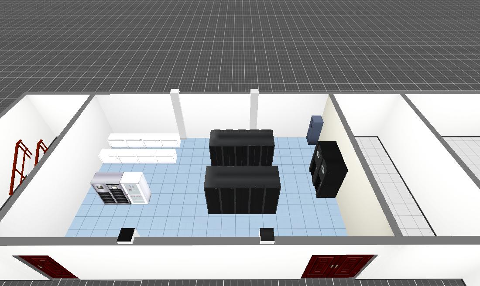Click the white cabinet row nearest the silver cabinet

[x=138, y=156]
